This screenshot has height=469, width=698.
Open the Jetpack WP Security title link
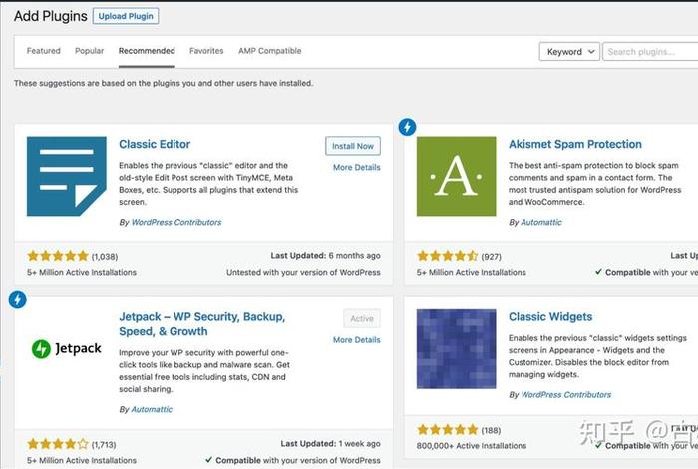(202, 324)
